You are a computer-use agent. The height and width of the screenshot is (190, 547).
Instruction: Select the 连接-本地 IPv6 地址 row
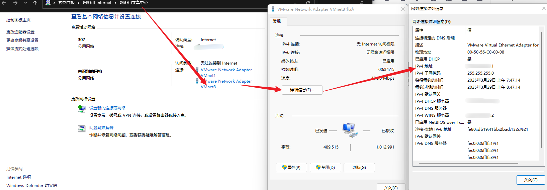click(476, 129)
